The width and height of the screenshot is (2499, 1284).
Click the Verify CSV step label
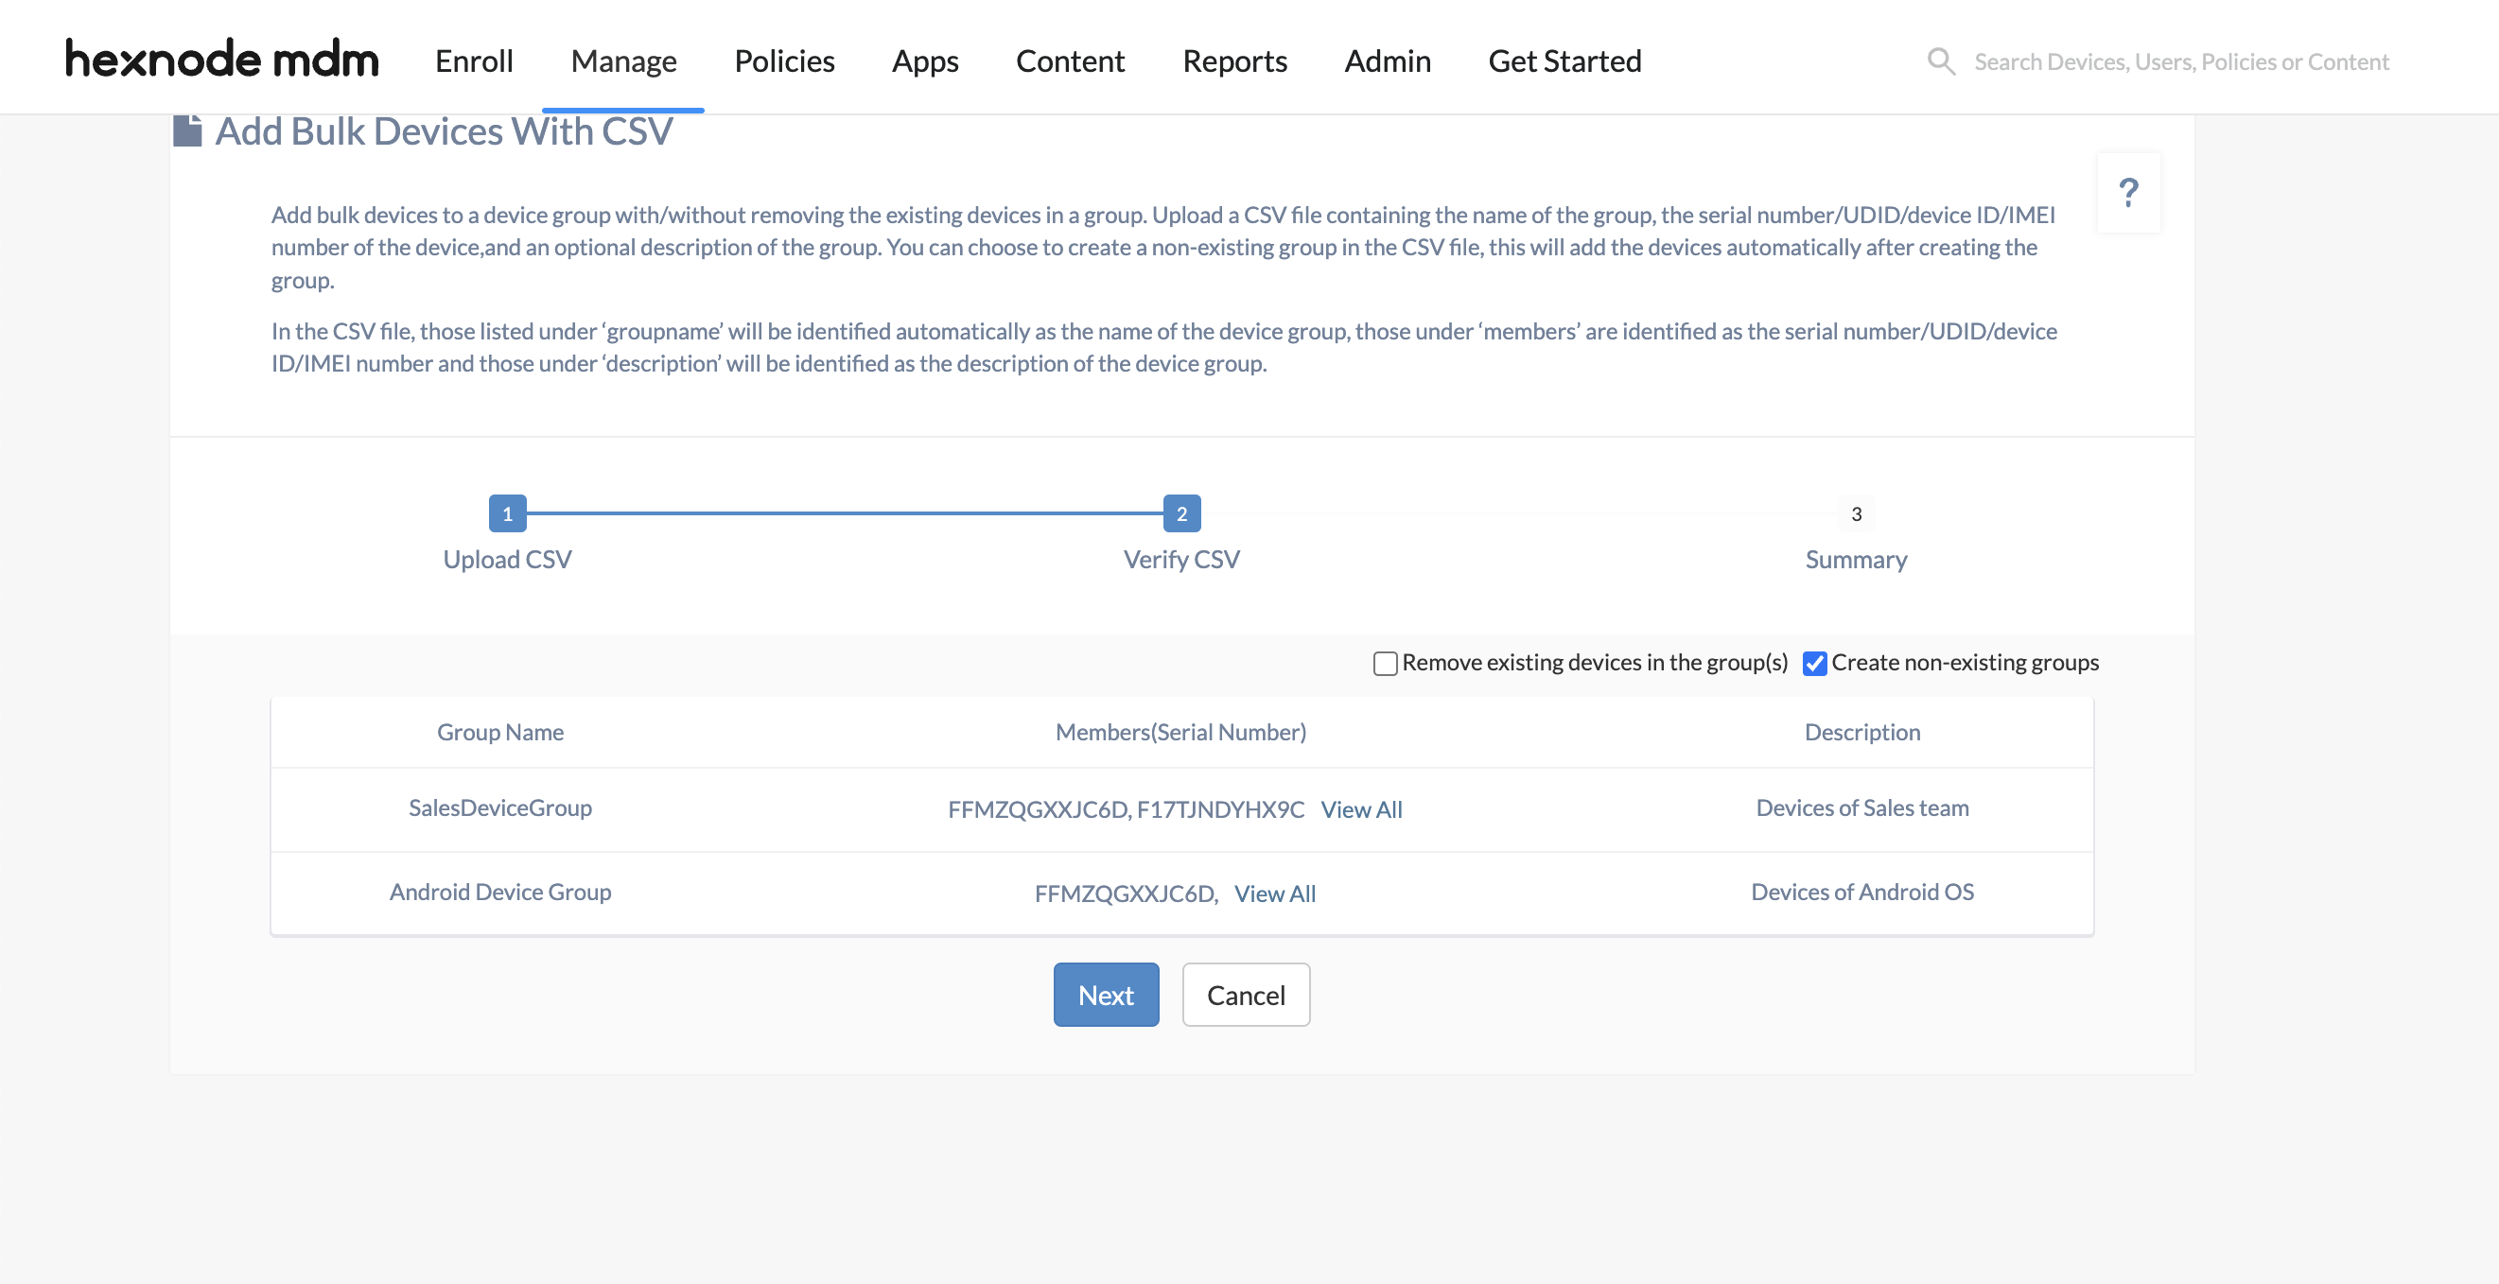click(1181, 560)
